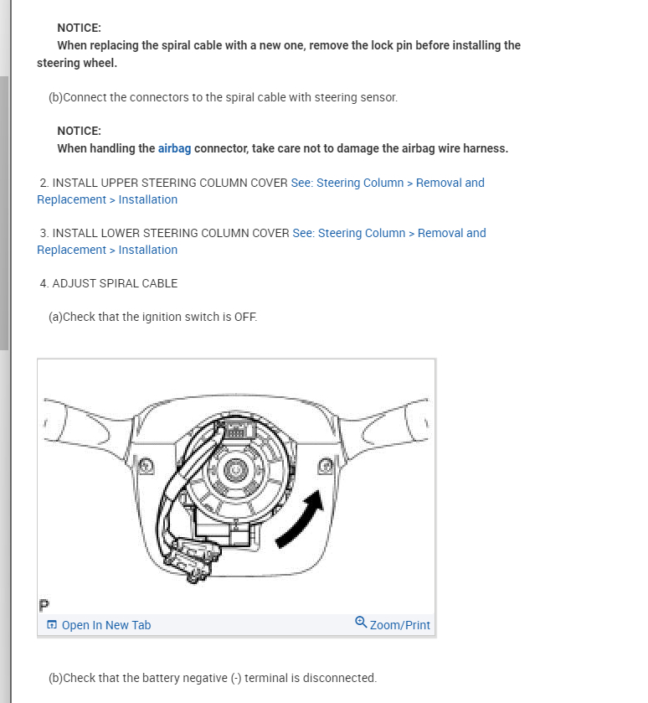Click the black rotation arrow in the diagram
Image resolution: width=648 pixels, height=703 pixels.
click(300, 519)
